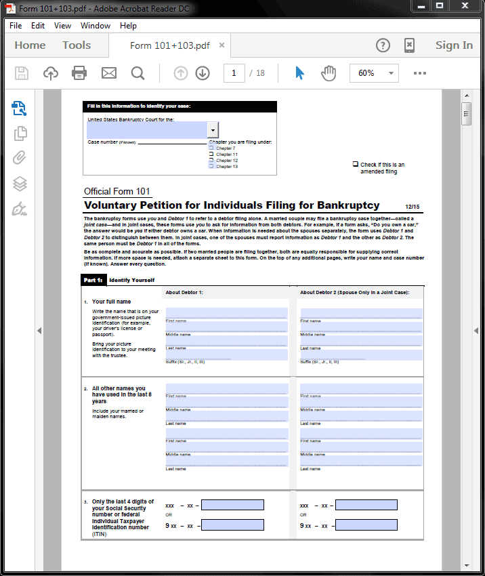
Task: Open the Window menu
Action: [x=96, y=26]
